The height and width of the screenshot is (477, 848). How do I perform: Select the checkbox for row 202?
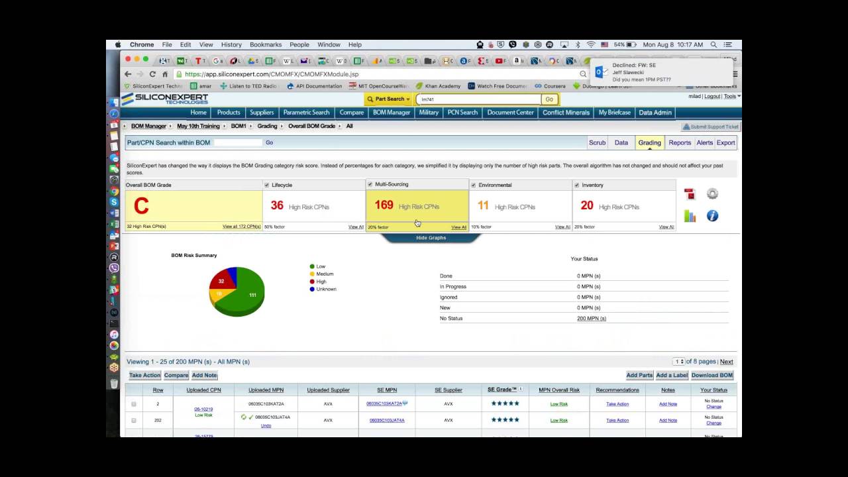click(134, 420)
